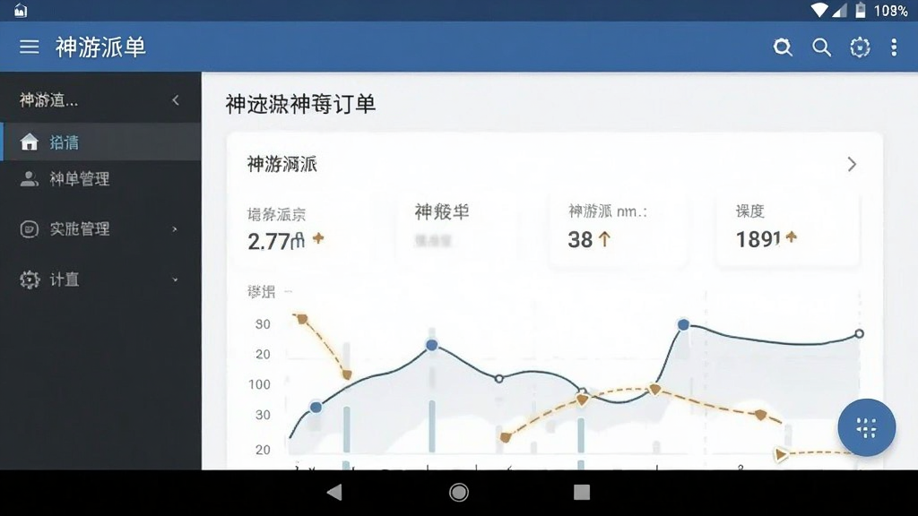Click the gear icon beside 计直
Viewport: 918px width, 516px height.
[30, 279]
